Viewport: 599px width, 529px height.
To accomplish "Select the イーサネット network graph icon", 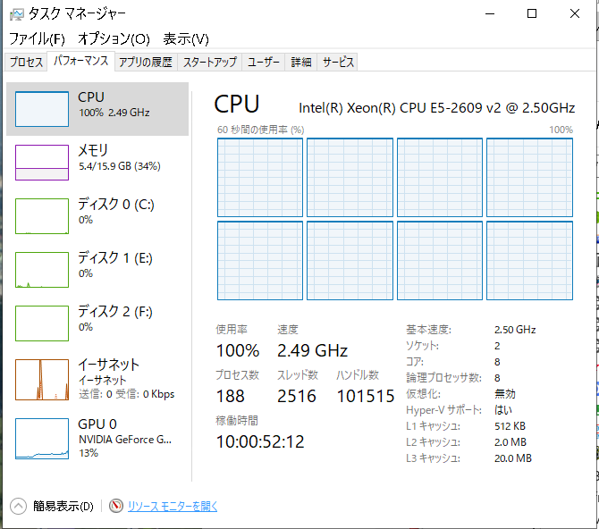I will (42, 380).
